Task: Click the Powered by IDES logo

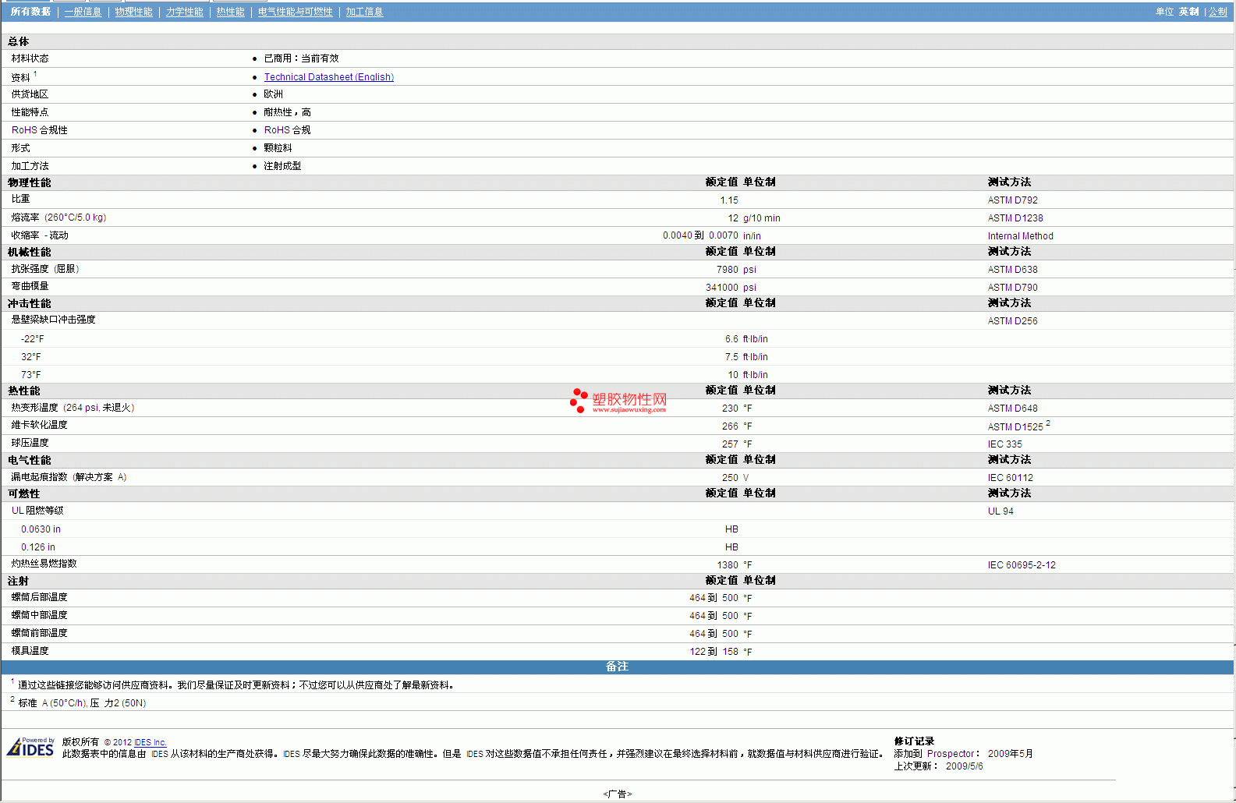Action: coord(31,747)
